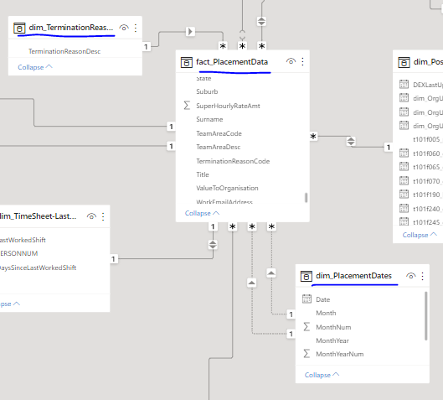Select the bidirectional filter icon on TimeSheet relationship

(213, 244)
